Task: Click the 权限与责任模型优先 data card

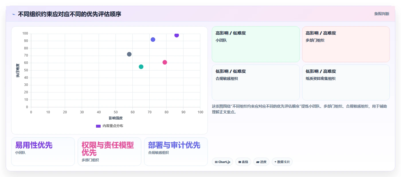Action: 109,152
